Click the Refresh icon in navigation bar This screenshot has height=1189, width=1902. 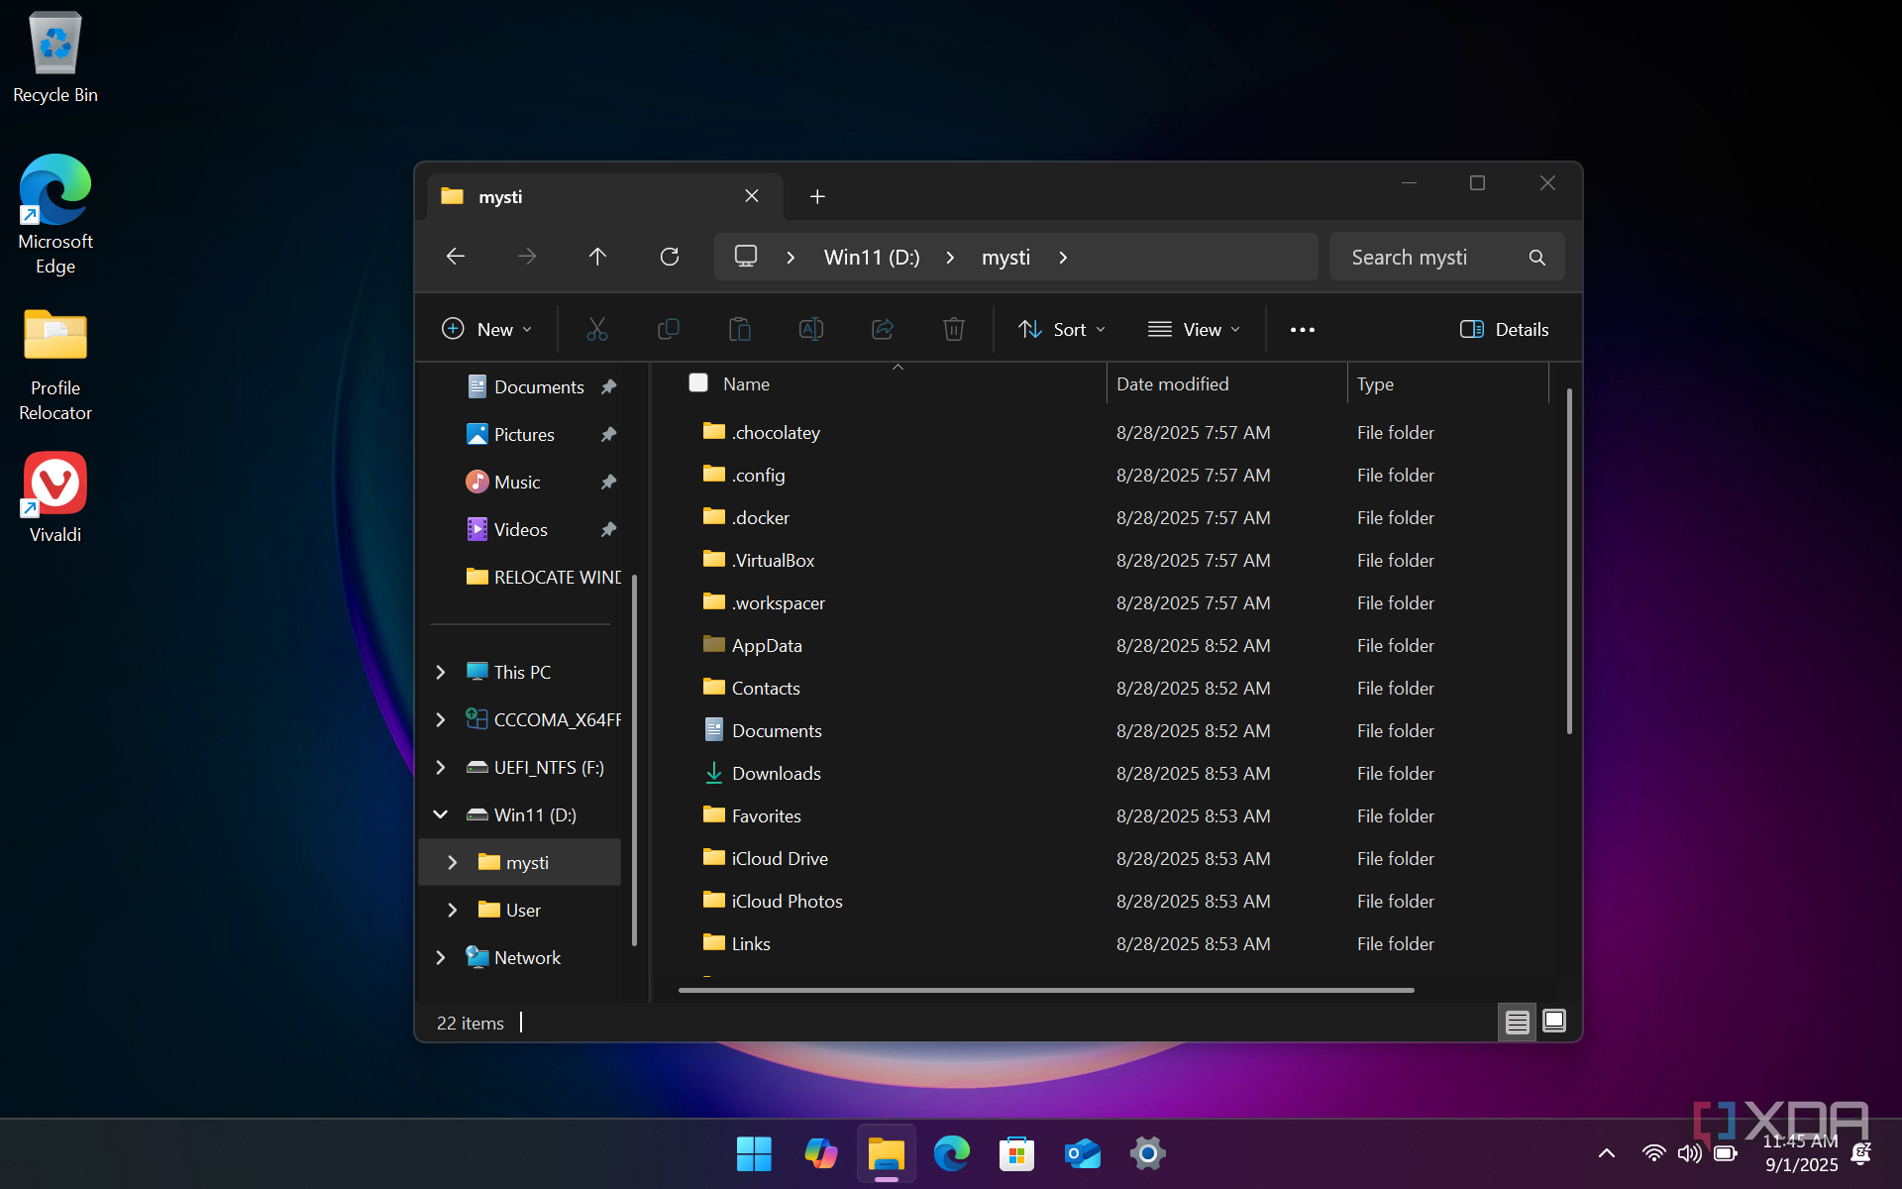pyautogui.click(x=670, y=257)
